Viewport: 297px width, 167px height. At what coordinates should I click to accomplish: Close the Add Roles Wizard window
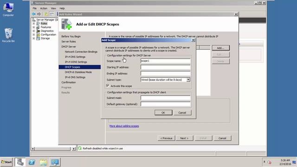tap(236, 14)
